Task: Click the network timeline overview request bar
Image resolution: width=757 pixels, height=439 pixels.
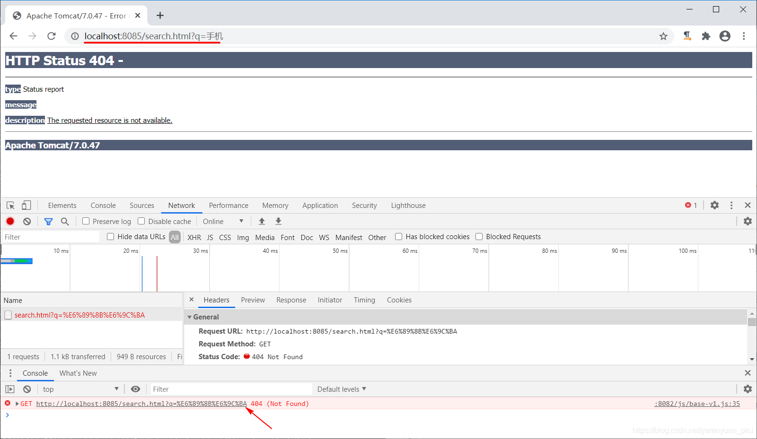Action: 17,261
